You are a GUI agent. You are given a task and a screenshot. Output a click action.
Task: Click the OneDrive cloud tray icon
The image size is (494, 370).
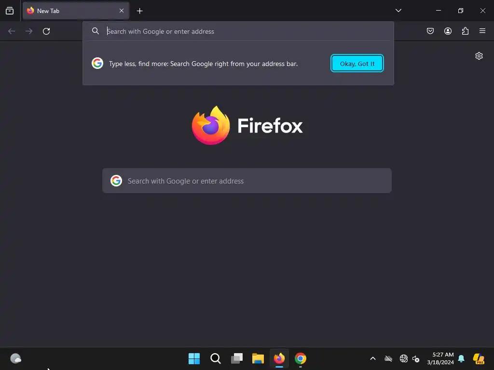(x=388, y=358)
